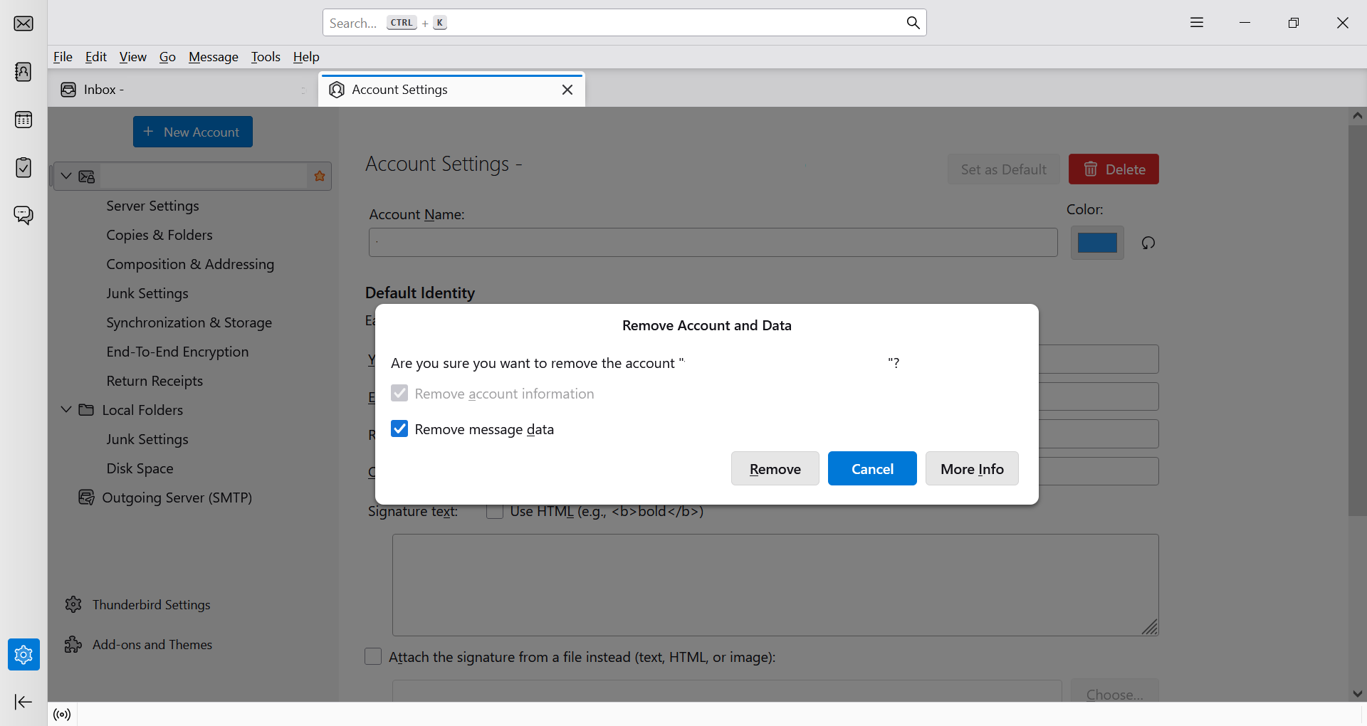This screenshot has height=726, width=1367.
Task: Open the Chat space
Action: click(23, 215)
